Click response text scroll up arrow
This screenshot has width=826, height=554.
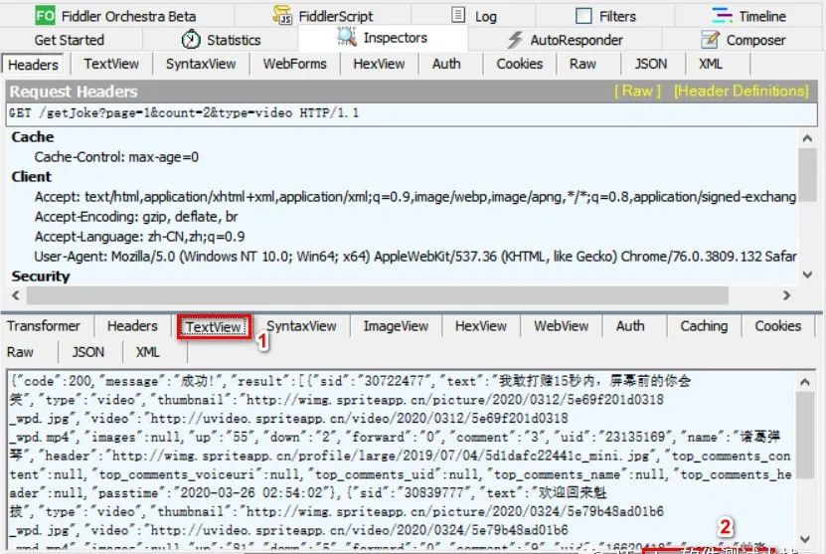[x=805, y=382]
